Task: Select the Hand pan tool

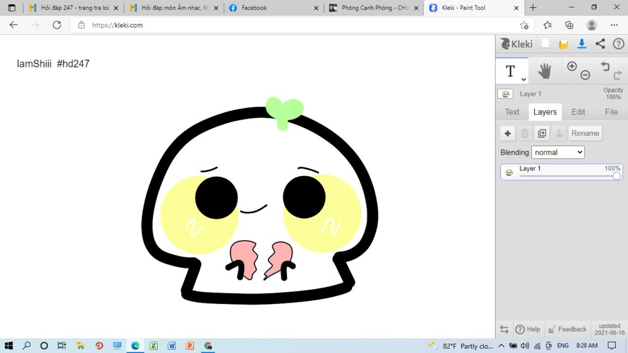Action: (545, 71)
